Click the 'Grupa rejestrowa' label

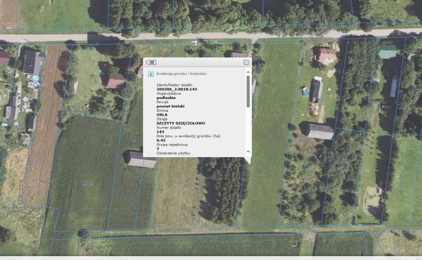click(172, 145)
